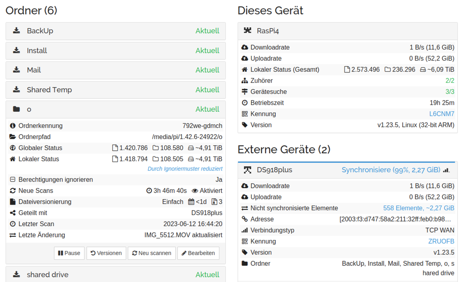Click the Berechtigungen ignorieren minus-square icon
Viewport: 461px width, 282px height.
click(x=13, y=179)
